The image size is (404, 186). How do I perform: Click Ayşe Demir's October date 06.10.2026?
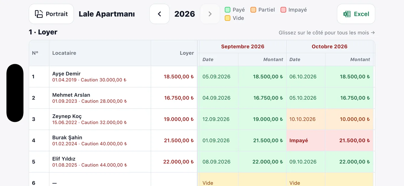[x=303, y=77]
